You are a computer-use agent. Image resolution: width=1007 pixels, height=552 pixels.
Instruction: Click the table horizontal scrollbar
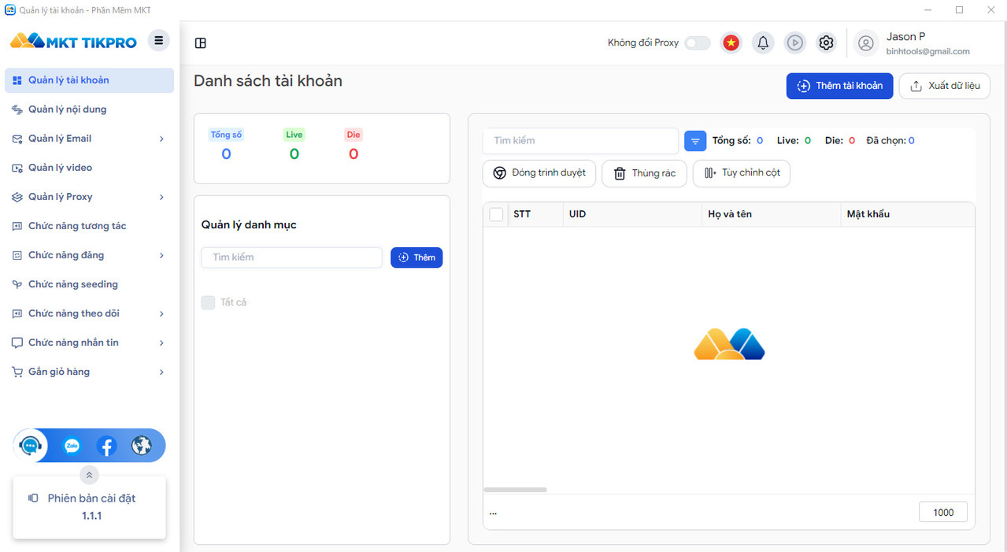[515, 490]
